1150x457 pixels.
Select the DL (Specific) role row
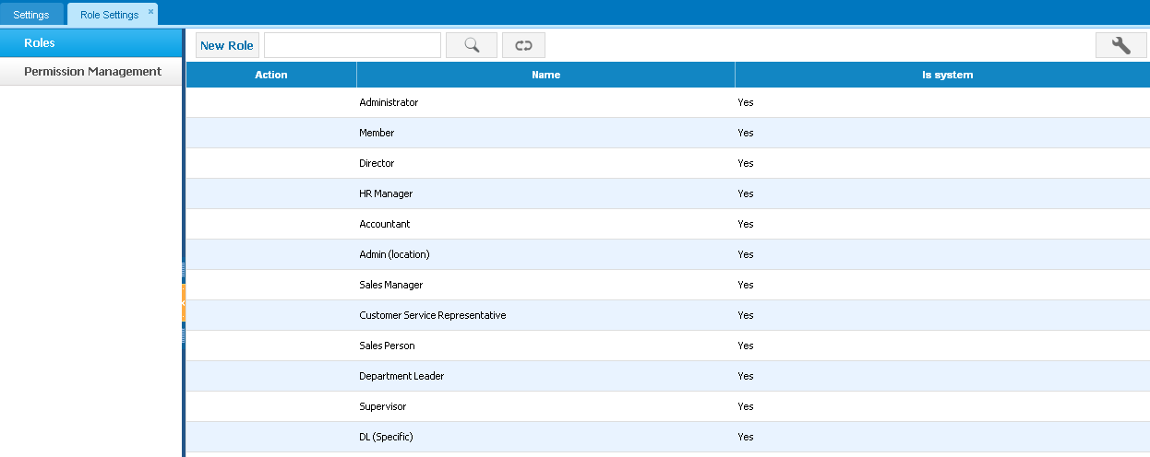click(668, 437)
